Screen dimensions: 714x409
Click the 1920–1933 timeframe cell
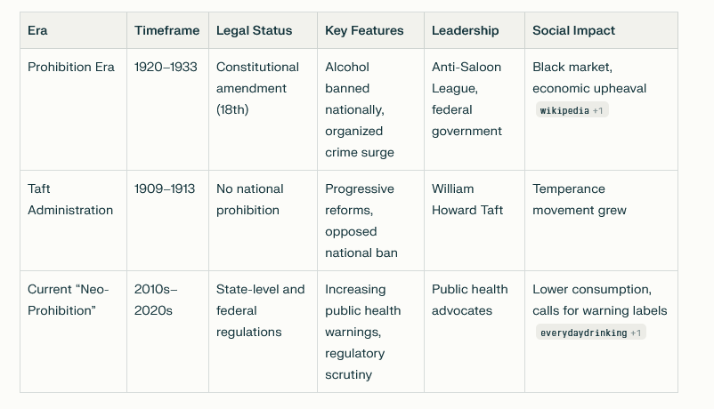167,109
